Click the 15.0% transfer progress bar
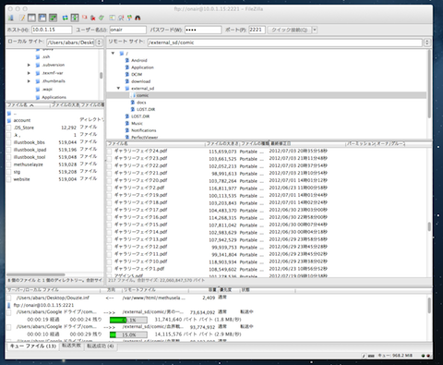 click(x=128, y=335)
